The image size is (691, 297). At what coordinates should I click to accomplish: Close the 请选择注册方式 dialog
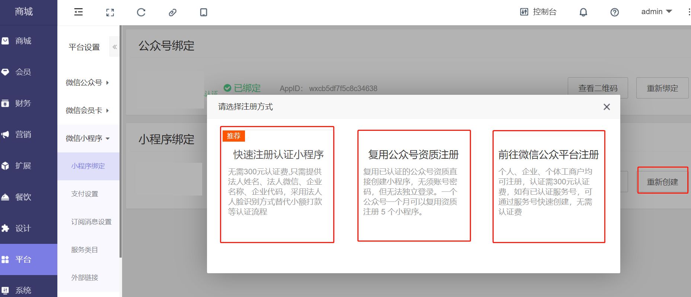point(606,107)
